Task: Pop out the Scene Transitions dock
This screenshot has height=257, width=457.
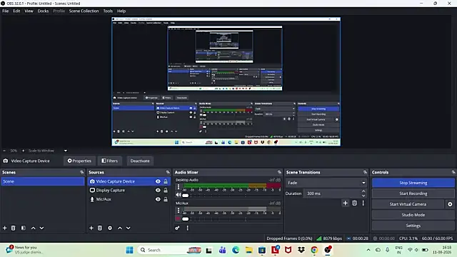Action: coord(365,172)
